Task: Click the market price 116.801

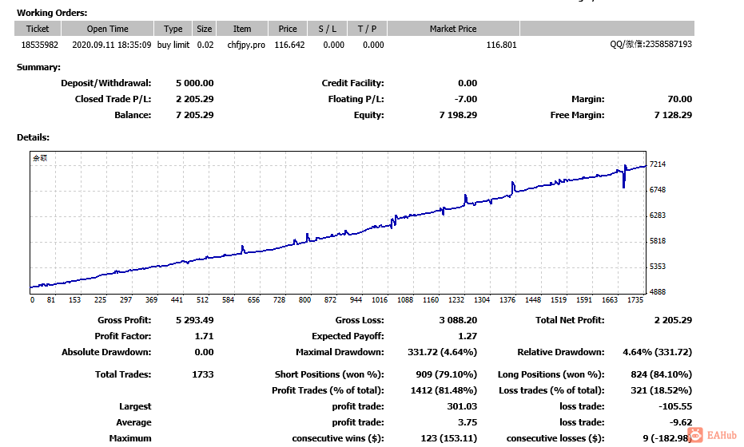Action: (502, 45)
